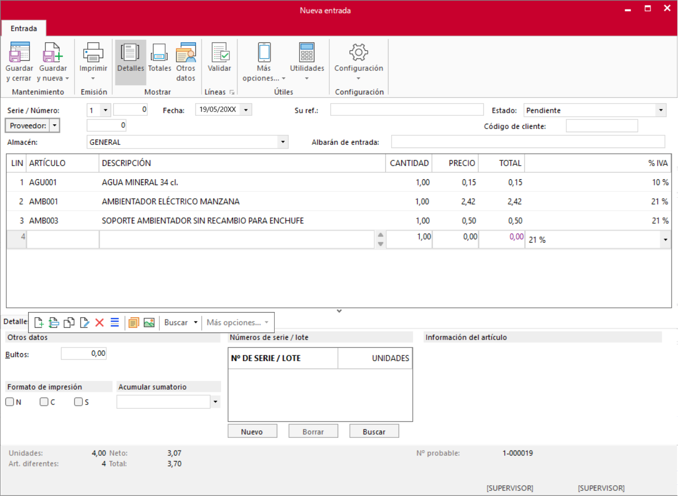Viewport: 678px width, 496px height.
Task: Click the Número field next to Serie
Action: coord(130,109)
